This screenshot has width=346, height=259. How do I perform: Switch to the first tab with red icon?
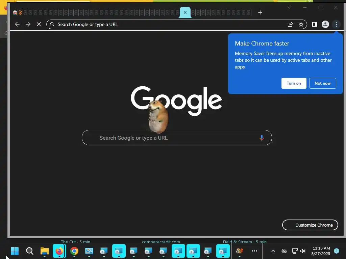tap(15, 12)
